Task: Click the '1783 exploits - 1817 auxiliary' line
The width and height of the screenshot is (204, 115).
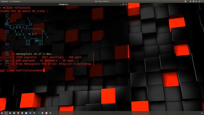Action: (49, 57)
